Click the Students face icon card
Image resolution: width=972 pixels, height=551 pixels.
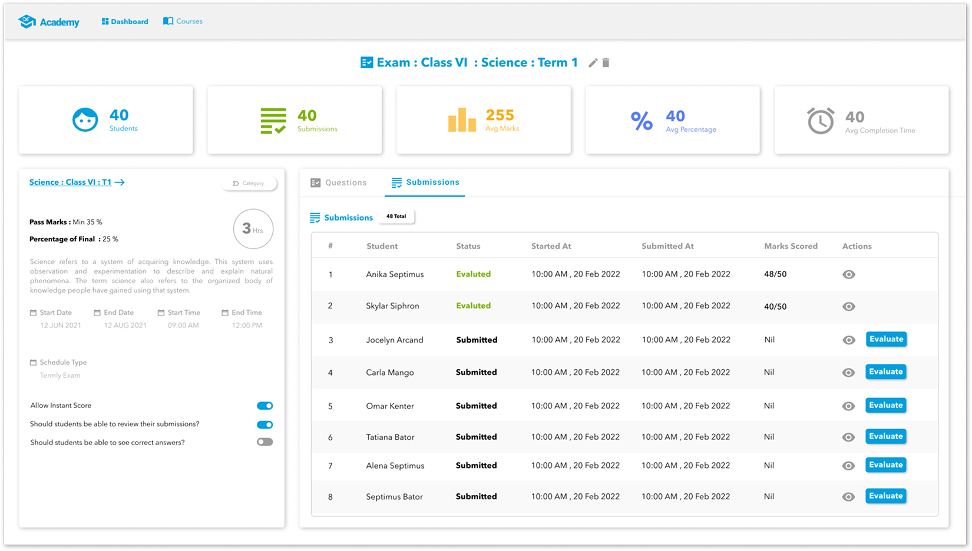pyautogui.click(x=85, y=120)
